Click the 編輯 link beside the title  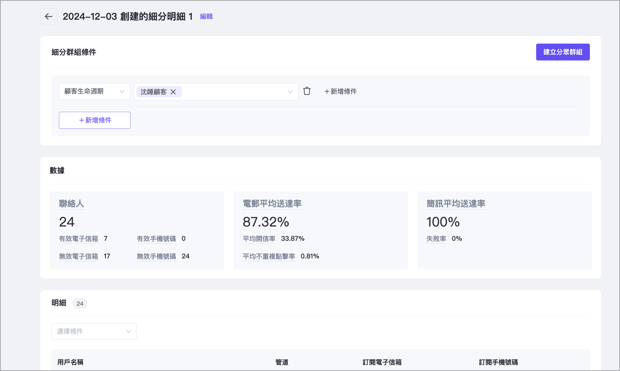206,17
